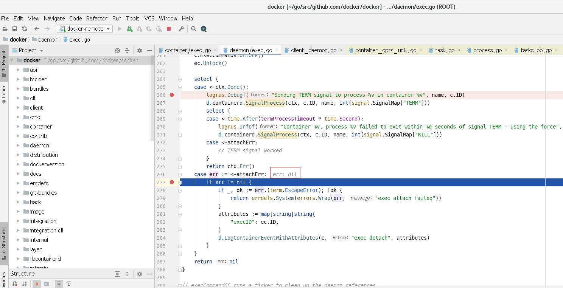Click the SignalProcess call on line 267
The height and width of the screenshot is (288, 563).
pyautogui.click(x=265, y=103)
